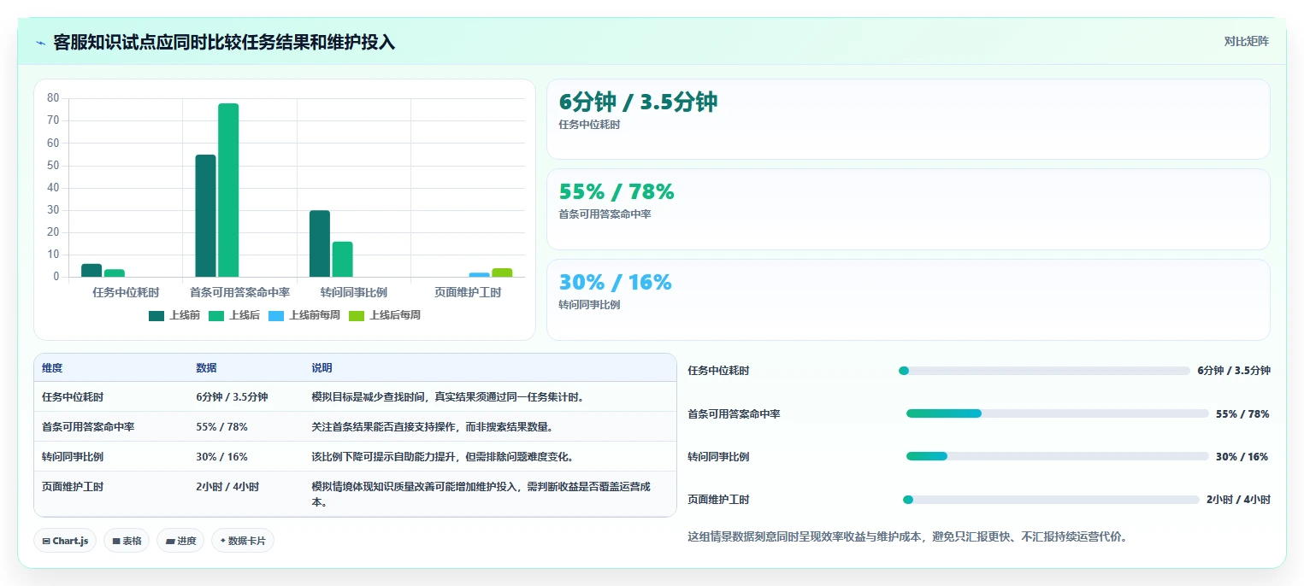Click the 转问同事比例 progress bar
The height and width of the screenshot is (586, 1304).
click(1058, 456)
